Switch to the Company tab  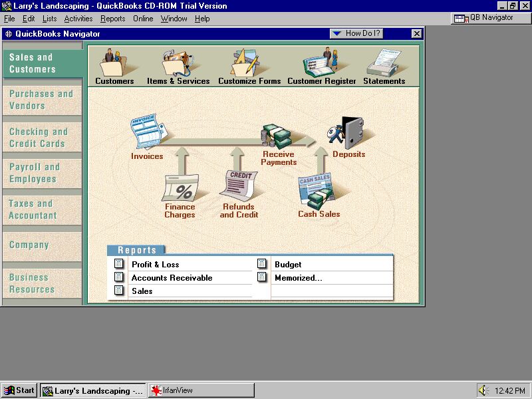coord(42,246)
